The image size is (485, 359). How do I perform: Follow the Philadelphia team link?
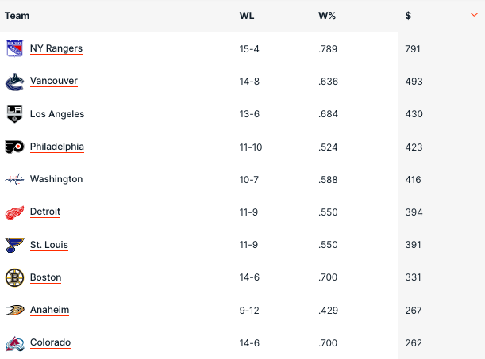pyautogui.click(x=56, y=147)
